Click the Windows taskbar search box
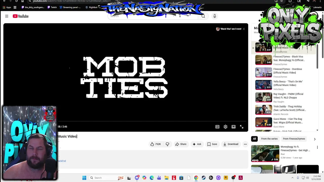 coord(107,178)
